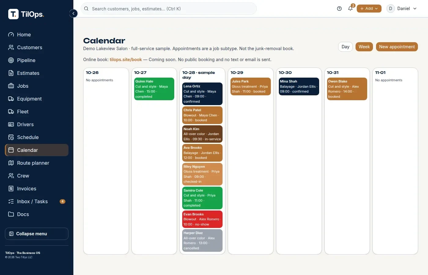Click the Schedule calendar-clock icon
This screenshot has width=428, height=275.
11,137
